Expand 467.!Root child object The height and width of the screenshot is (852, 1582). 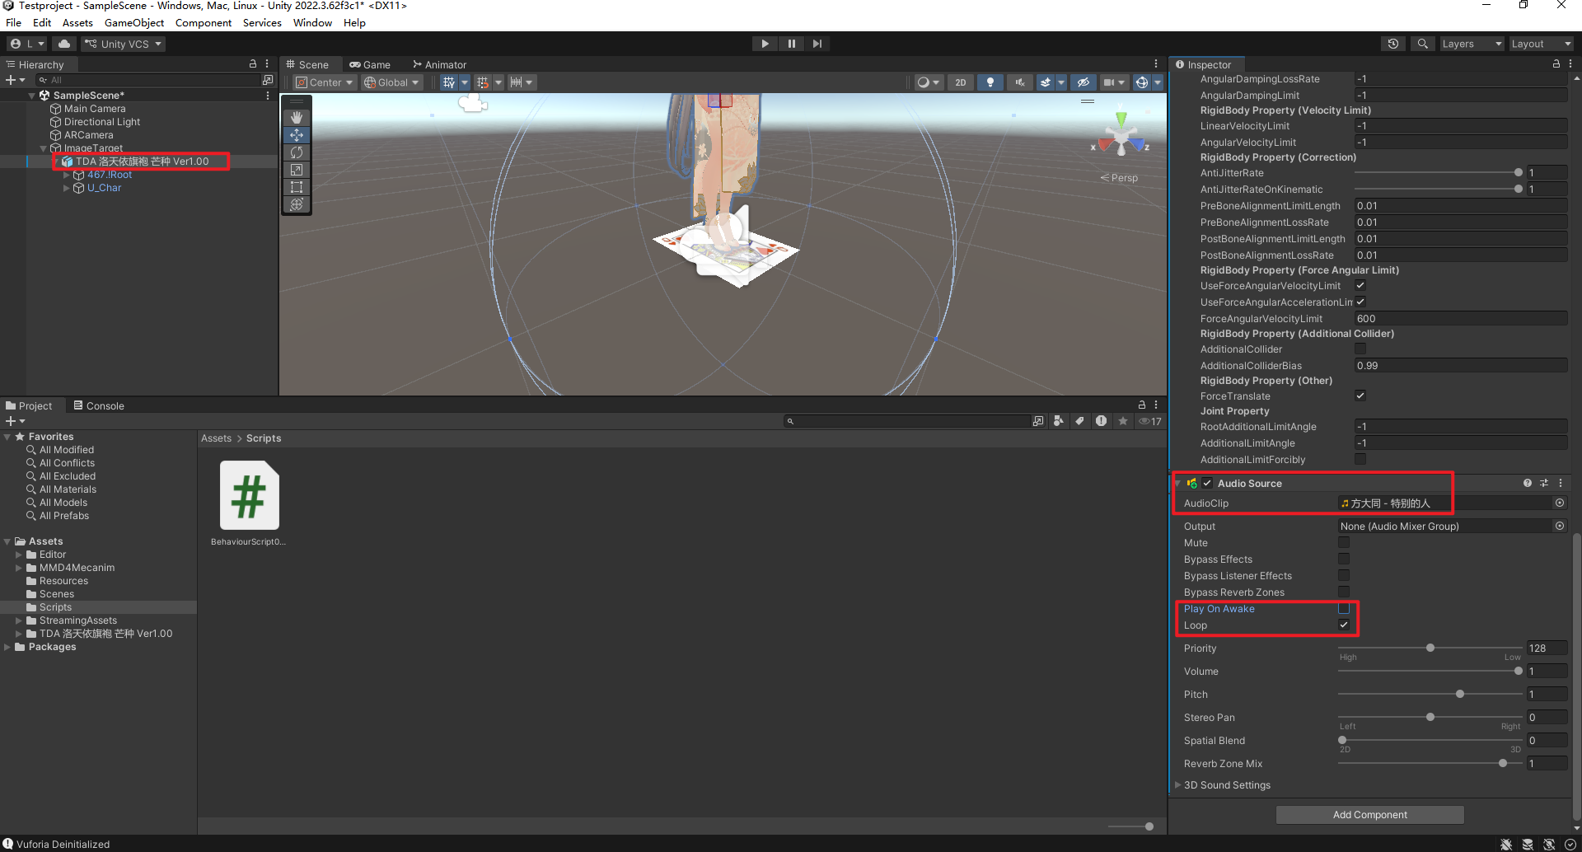tap(67, 175)
